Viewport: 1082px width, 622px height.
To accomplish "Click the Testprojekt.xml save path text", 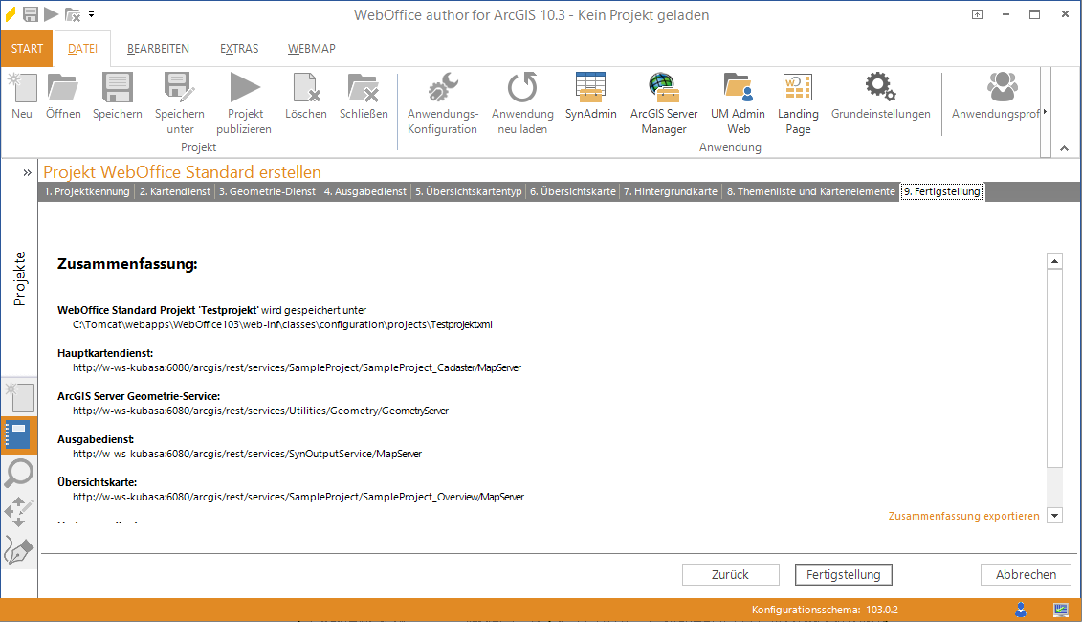I will click(282, 324).
